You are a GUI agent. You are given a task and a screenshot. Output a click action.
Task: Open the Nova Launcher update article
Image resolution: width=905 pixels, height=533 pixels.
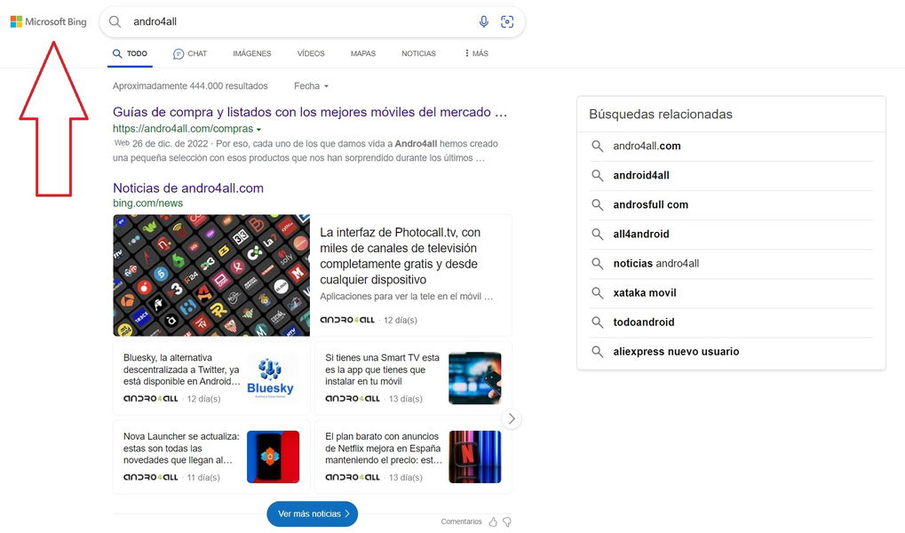click(181, 448)
